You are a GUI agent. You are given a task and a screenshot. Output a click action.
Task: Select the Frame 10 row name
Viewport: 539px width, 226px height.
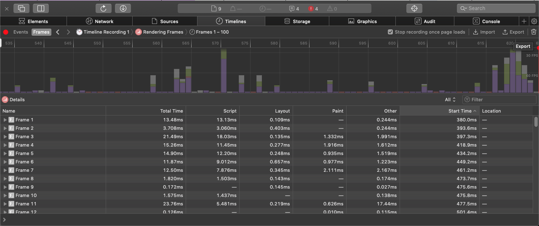pyautogui.click(x=26, y=195)
